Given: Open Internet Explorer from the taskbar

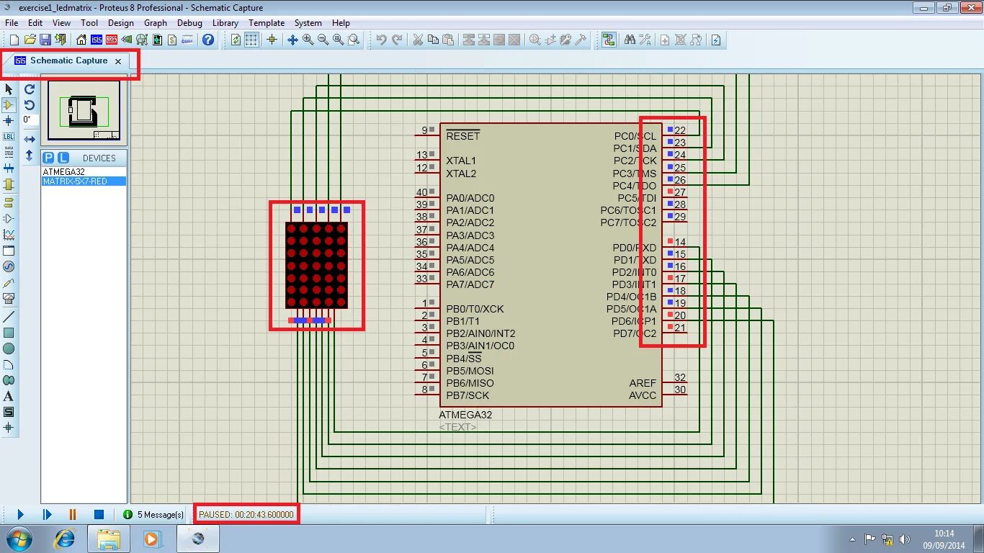Looking at the screenshot, I should coord(65,538).
